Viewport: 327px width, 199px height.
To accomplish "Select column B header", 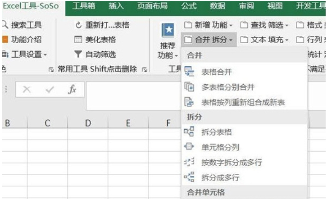I will (14, 123).
